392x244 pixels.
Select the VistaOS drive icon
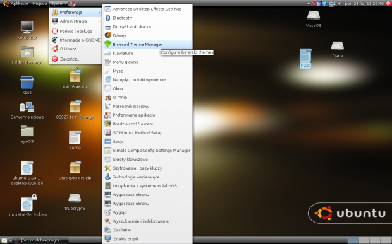click(x=313, y=16)
